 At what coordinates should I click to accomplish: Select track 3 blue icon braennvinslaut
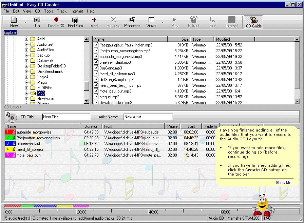click(11, 144)
